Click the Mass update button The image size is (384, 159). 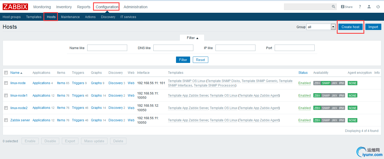click(x=94, y=141)
